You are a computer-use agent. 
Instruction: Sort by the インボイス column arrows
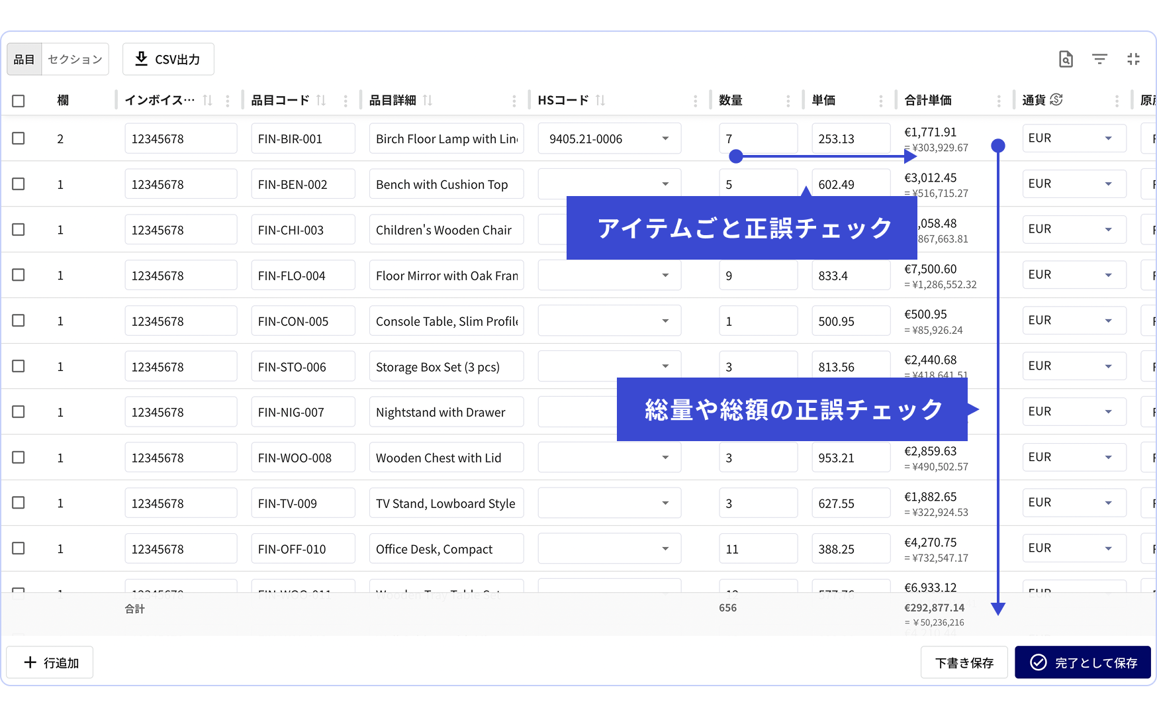[207, 100]
